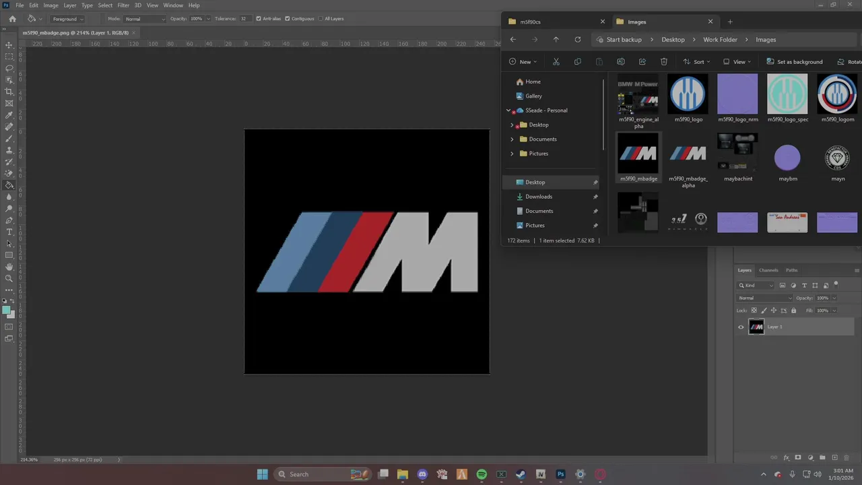Create a new layer
This screenshot has height=485, width=862.
(x=834, y=457)
